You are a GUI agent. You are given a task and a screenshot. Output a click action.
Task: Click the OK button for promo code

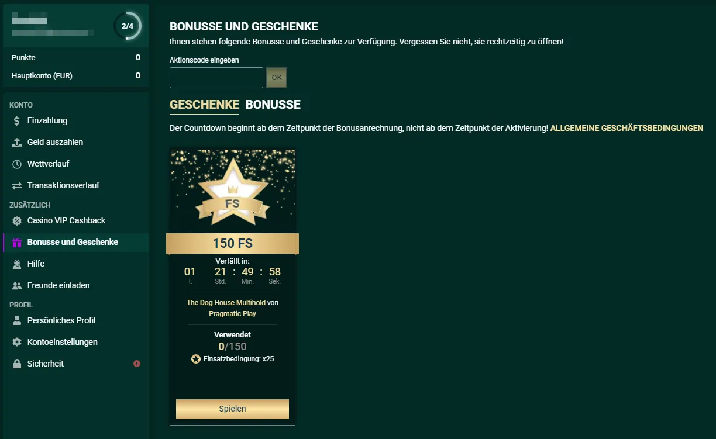(277, 78)
